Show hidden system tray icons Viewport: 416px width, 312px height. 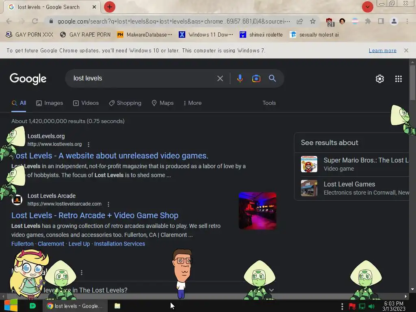point(342,306)
